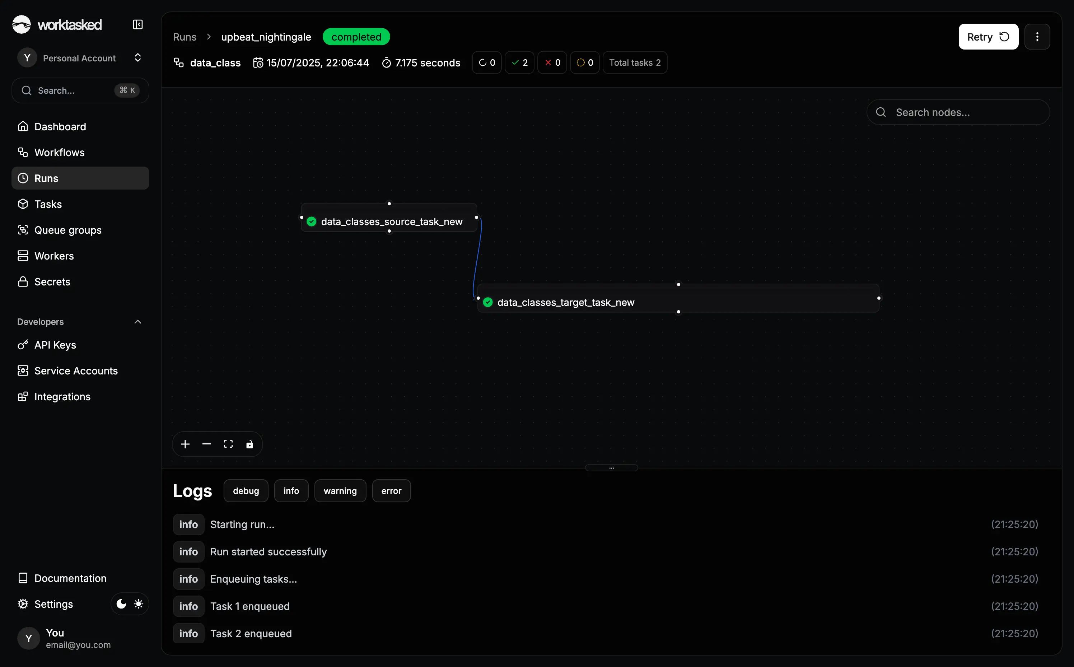Go to Workflows
The height and width of the screenshot is (667, 1074).
point(80,153)
